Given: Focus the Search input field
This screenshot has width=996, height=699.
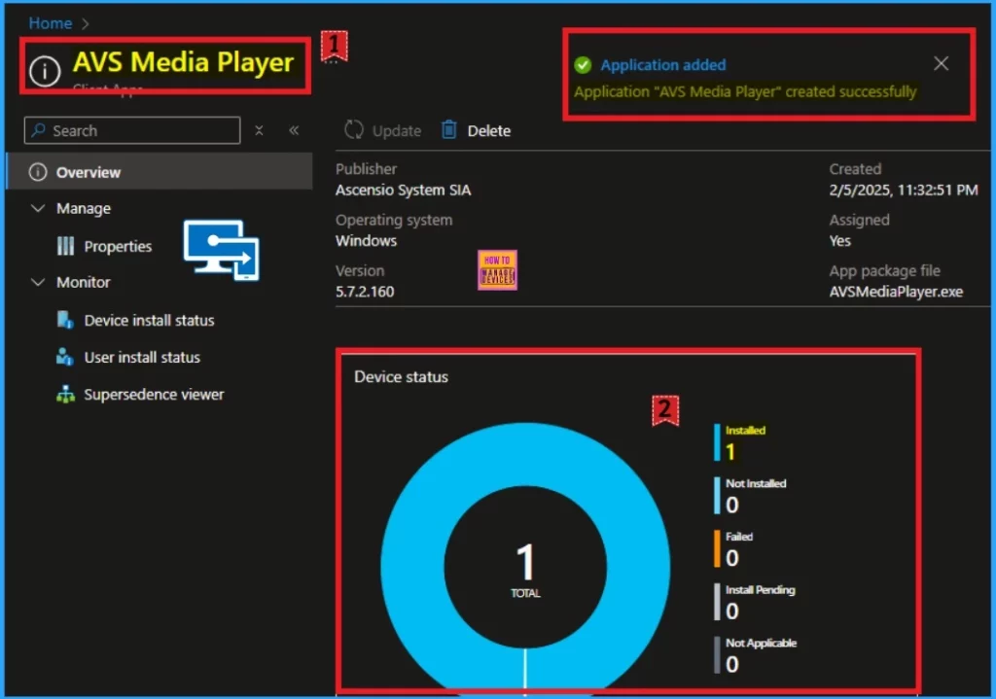Looking at the screenshot, I should [x=132, y=130].
